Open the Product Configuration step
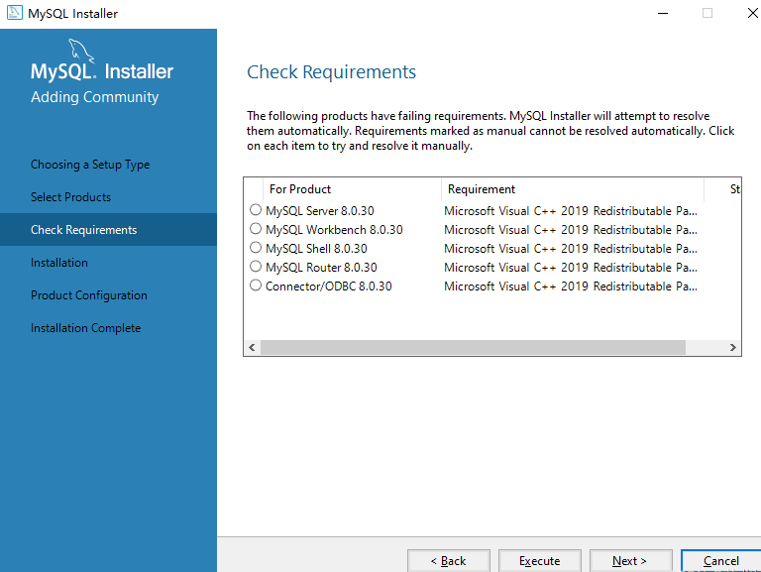This screenshot has height=572, width=761. point(89,295)
